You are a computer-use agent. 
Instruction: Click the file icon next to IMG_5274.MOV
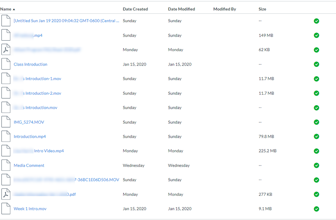pyautogui.click(x=6, y=122)
